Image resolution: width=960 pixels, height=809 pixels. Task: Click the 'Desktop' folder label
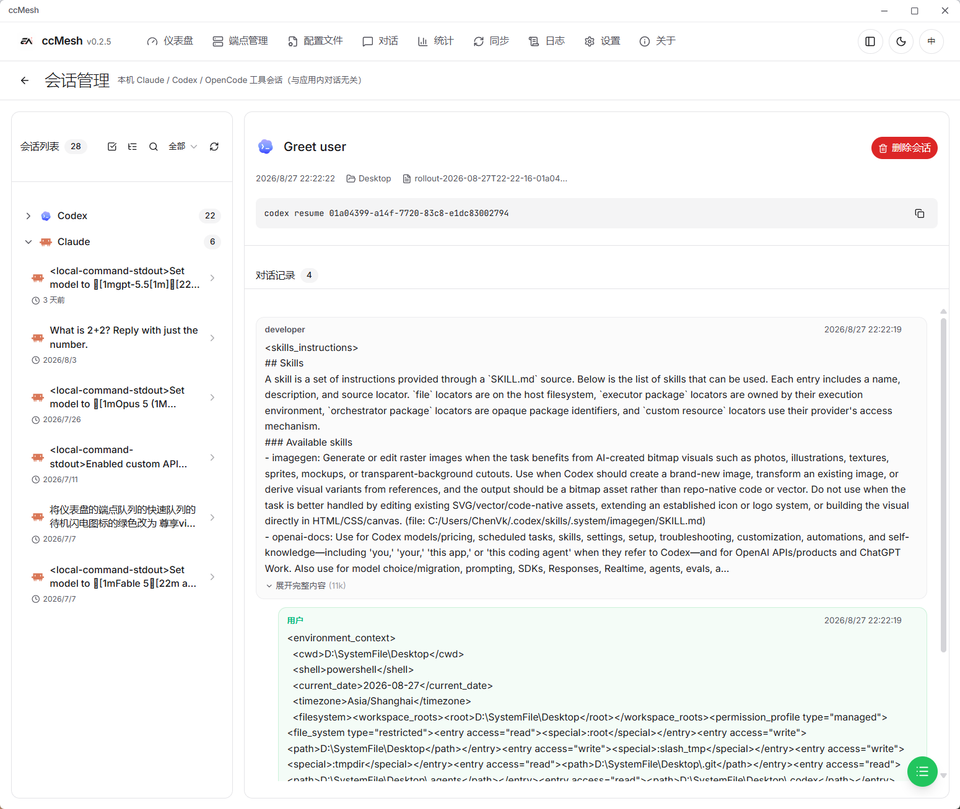375,179
